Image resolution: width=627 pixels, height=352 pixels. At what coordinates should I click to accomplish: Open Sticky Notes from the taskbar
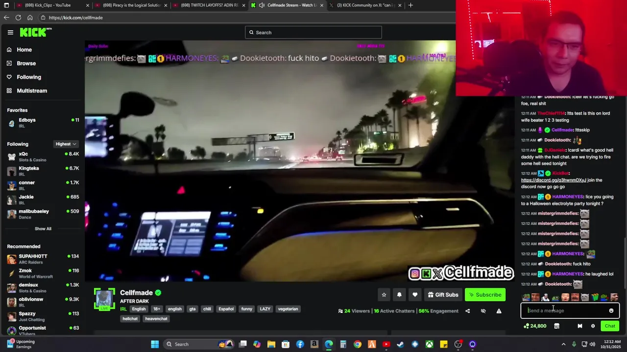[443, 344]
